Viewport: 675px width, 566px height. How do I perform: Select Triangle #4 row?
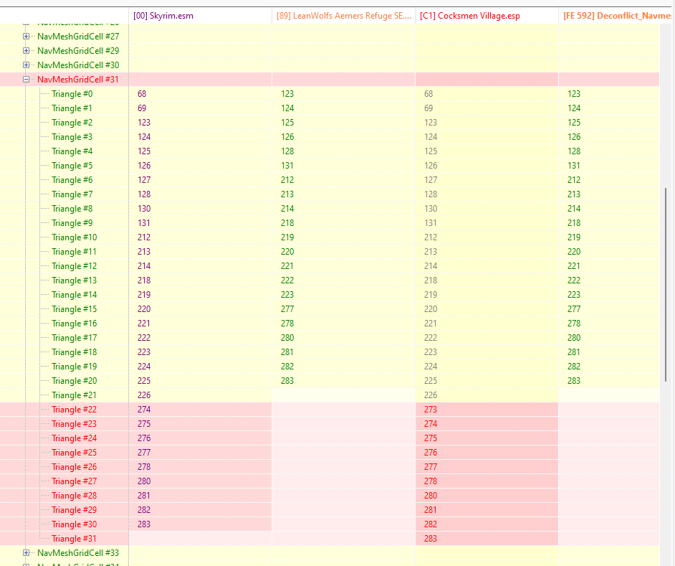(x=330, y=151)
